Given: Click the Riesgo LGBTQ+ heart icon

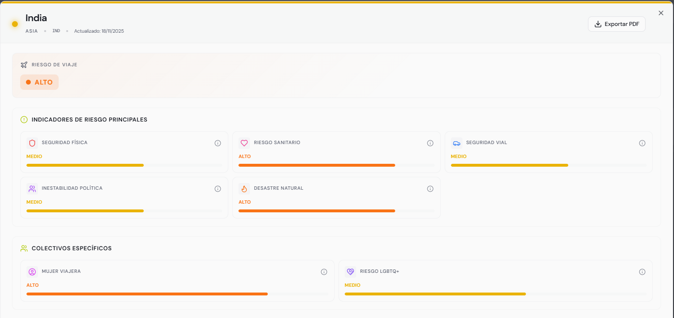Looking at the screenshot, I should (350, 271).
